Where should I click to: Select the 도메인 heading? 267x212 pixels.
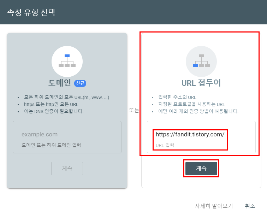point(60,83)
